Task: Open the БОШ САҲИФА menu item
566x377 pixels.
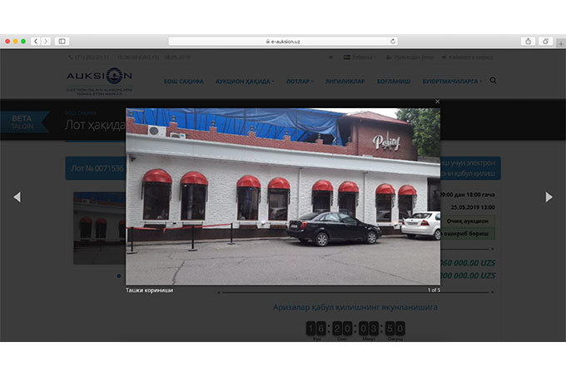Action: click(184, 82)
